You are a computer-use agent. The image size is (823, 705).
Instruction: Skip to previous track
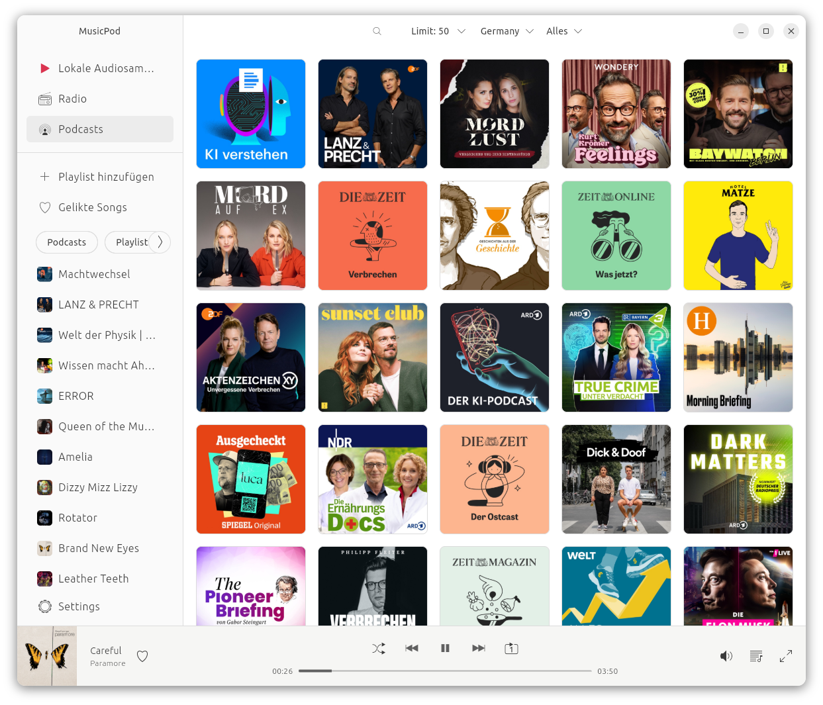point(412,648)
